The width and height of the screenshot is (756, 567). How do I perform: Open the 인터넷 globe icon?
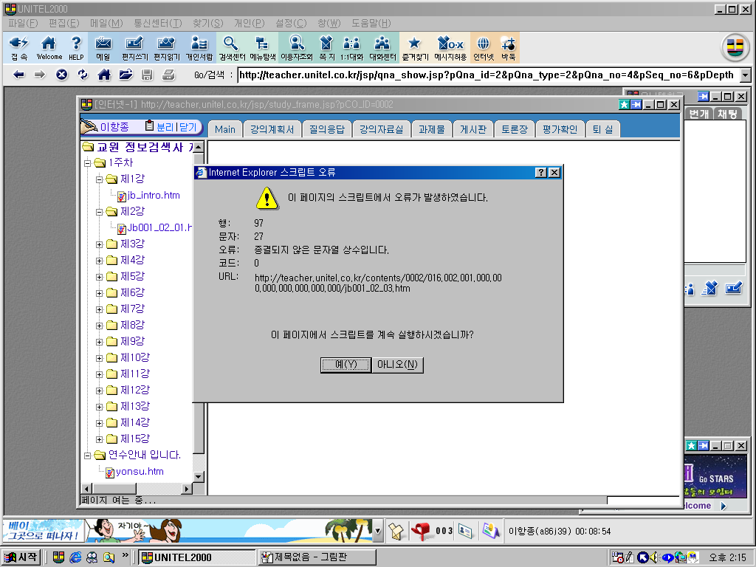click(484, 48)
